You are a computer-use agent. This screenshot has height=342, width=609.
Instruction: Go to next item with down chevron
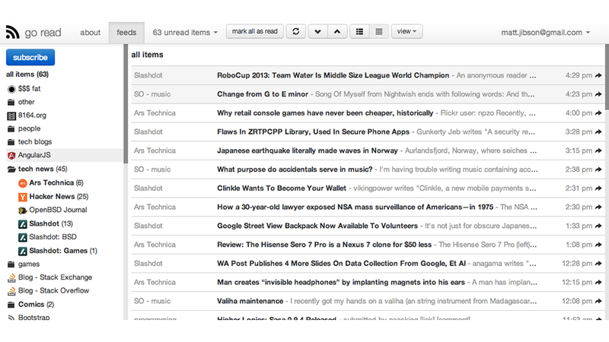click(x=317, y=31)
